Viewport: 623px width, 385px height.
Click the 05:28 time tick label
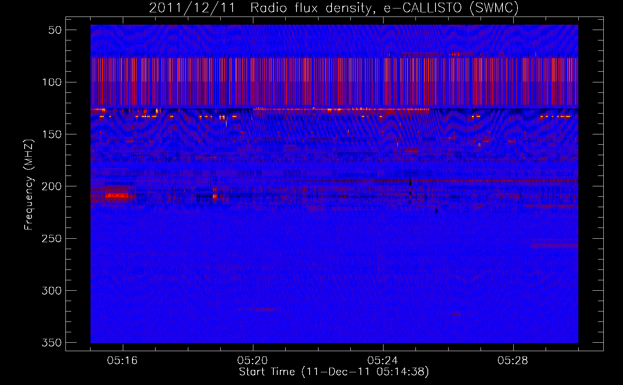pos(513,361)
